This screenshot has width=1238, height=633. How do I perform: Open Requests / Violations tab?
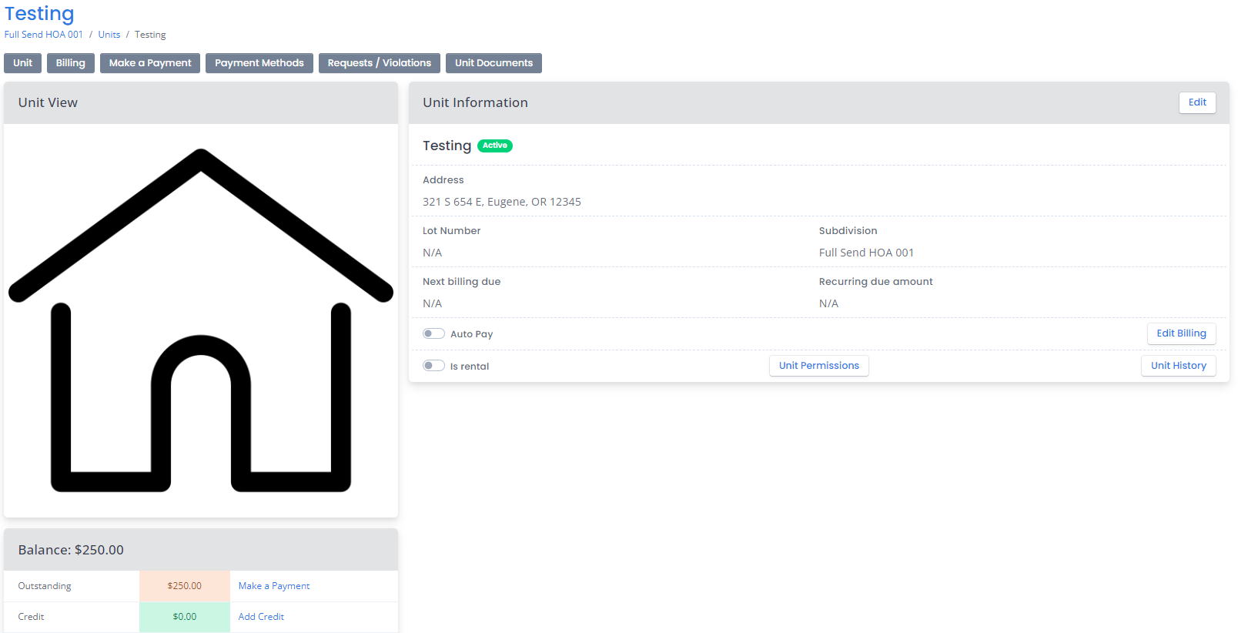point(379,63)
